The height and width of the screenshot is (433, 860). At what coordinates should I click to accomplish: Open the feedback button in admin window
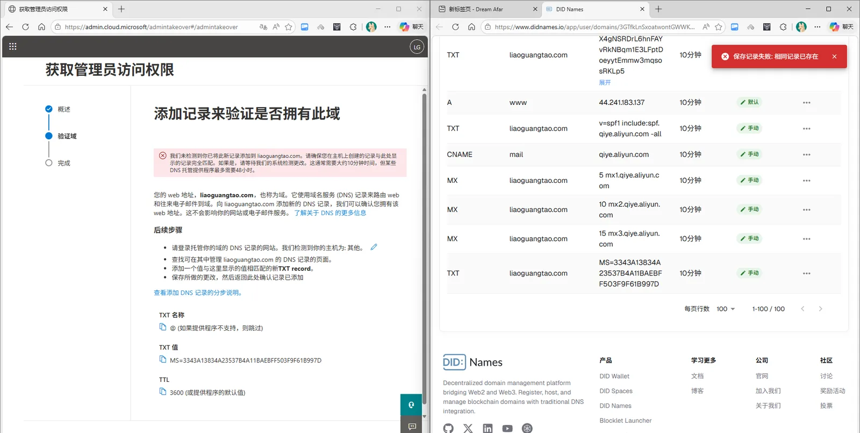411,425
